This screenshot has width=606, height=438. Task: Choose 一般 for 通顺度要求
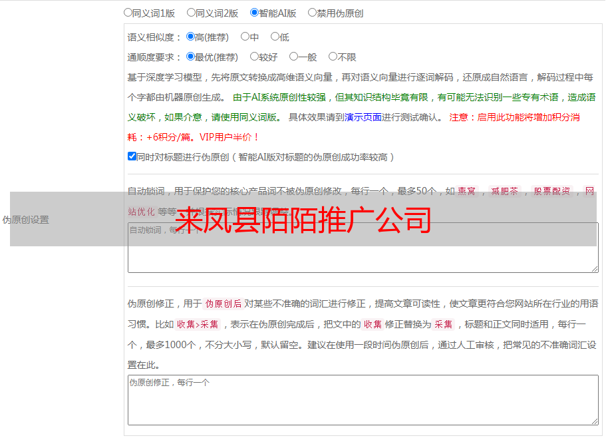click(x=293, y=57)
